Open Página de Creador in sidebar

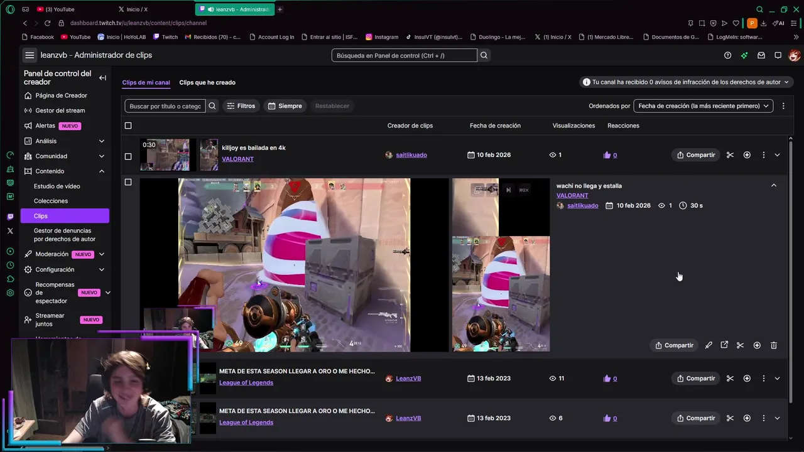[61, 95]
